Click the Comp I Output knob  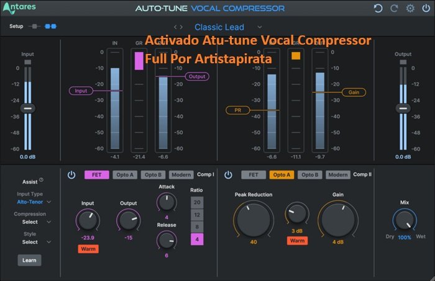click(x=129, y=220)
